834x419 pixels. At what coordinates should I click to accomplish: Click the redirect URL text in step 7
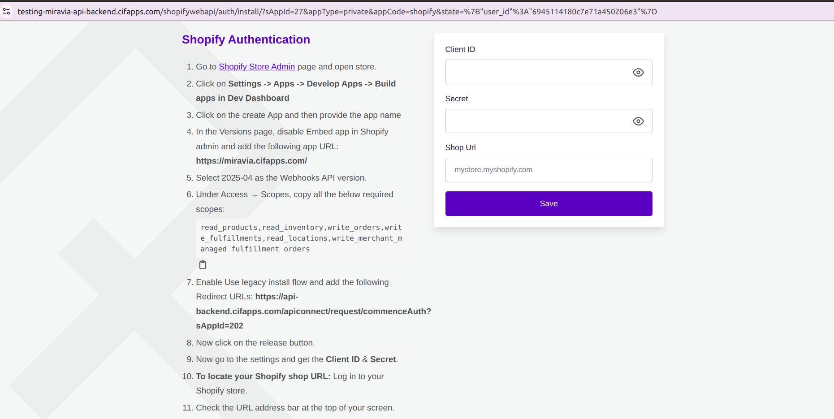tap(313, 311)
